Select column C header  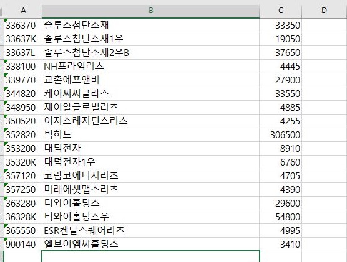[x=281, y=11]
